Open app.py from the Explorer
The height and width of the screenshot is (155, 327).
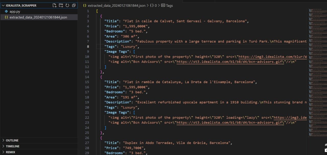click(x=15, y=11)
